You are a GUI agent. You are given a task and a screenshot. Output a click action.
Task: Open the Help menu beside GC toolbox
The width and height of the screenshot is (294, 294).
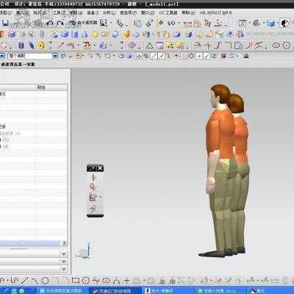coord(188,12)
